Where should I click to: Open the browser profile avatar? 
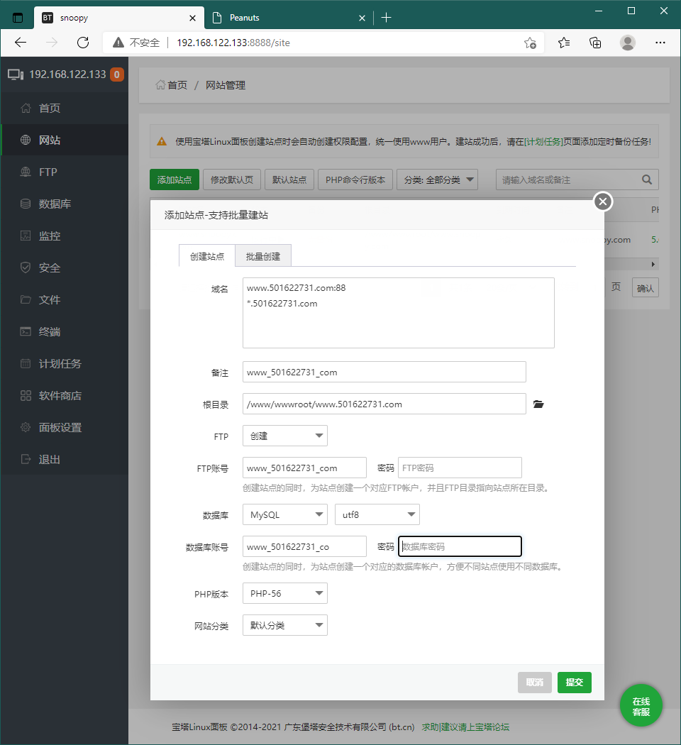627,43
